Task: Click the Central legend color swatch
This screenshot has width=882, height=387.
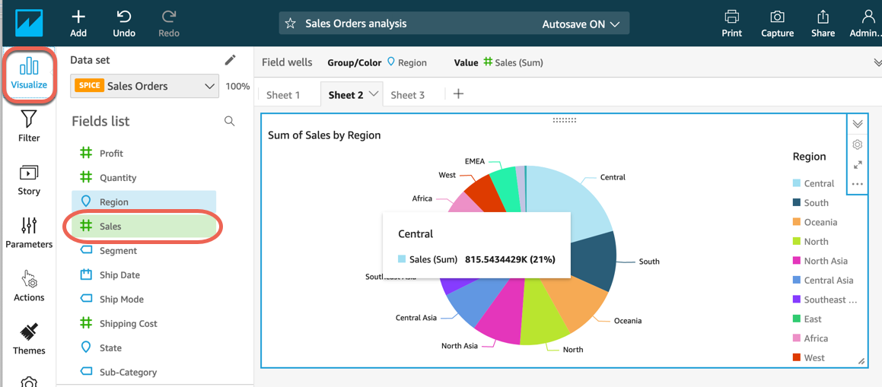Action: pos(796,183)
